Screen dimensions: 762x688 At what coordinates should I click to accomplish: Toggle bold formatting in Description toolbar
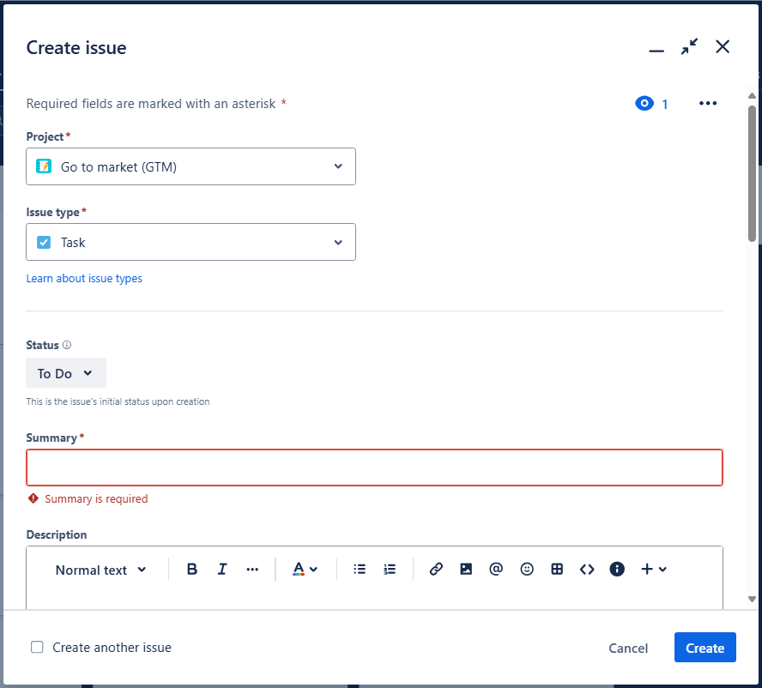[x=192, y=570]
